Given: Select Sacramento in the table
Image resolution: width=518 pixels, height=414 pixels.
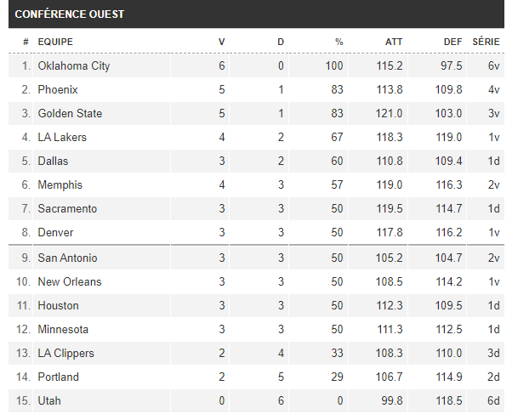Looking at the screenshot, I should (x=67, y=208).
